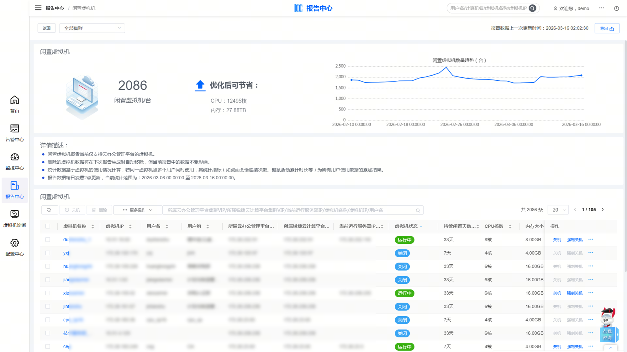Tick the select-all checkbox in table header
627x352 pixels.
(48, 226)
